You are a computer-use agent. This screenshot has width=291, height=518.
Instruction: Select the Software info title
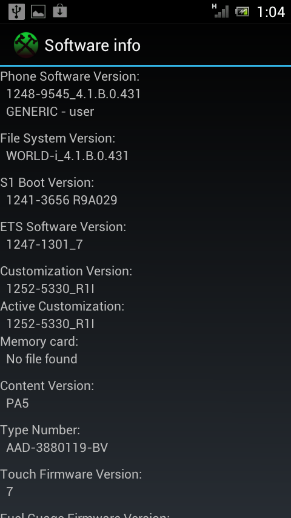tap(93, 45)
